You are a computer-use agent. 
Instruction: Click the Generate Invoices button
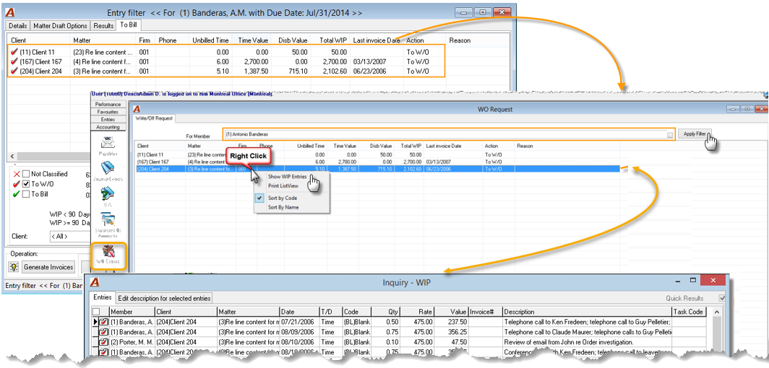pyautogui.click(x=48, y=267)
